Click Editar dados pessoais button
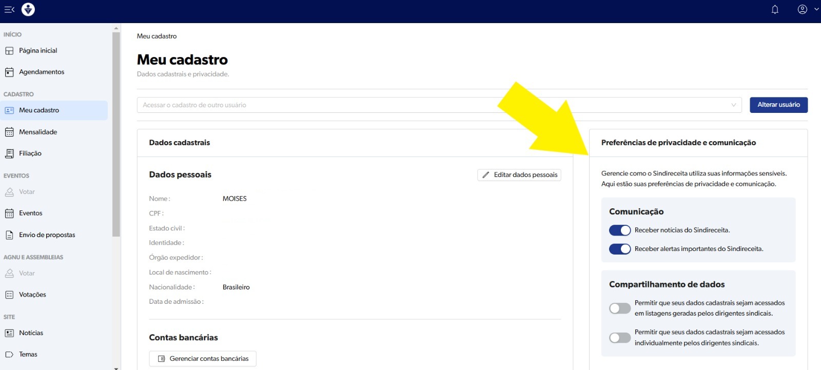This screenshot has width=821, height=370. coord(519,175)
